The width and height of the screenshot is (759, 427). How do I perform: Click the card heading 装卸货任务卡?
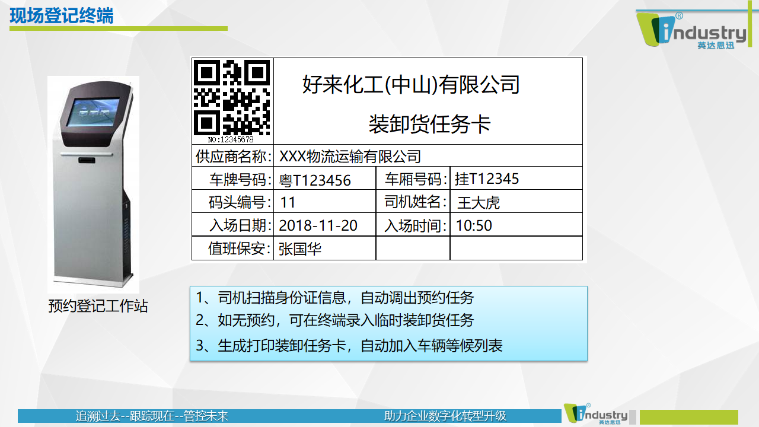coord(430,125)
